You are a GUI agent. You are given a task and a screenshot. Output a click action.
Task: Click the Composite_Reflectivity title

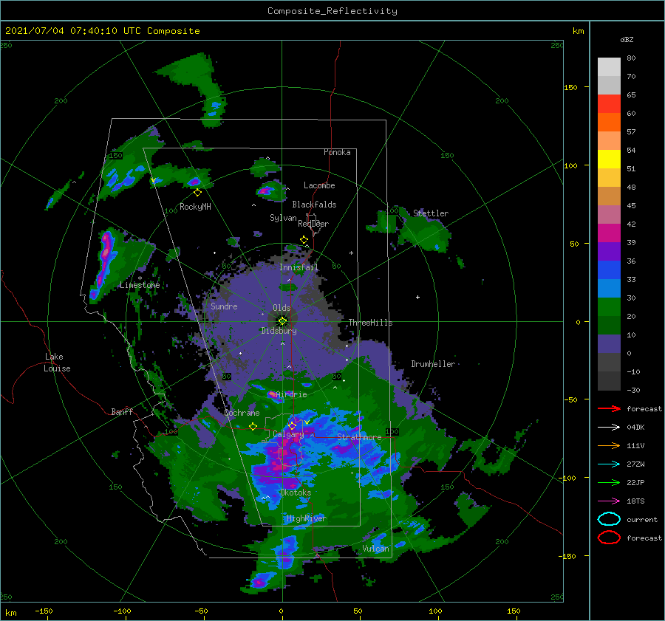(x=332, y=11)
